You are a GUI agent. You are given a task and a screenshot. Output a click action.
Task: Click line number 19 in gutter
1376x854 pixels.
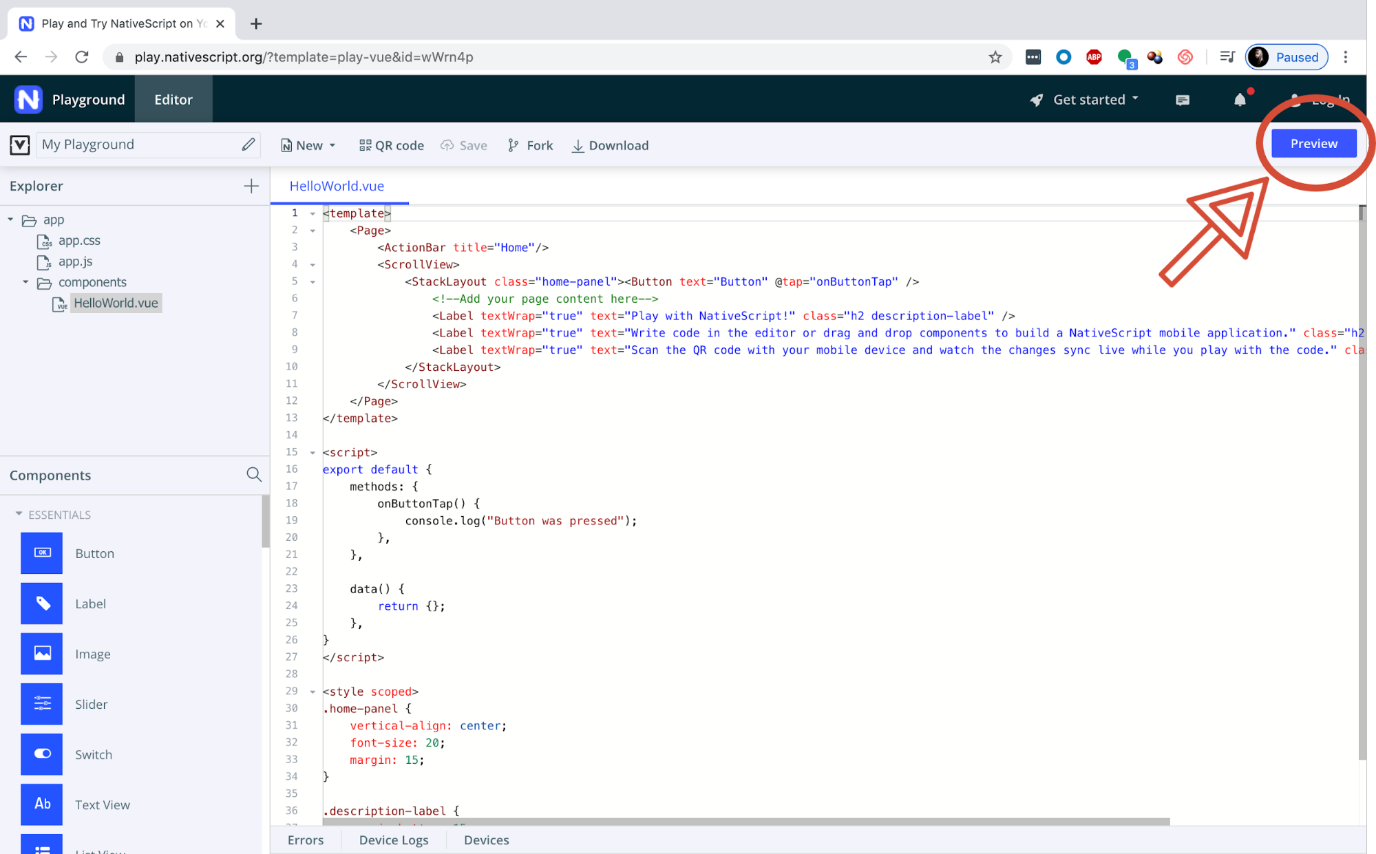click(292, 520)
